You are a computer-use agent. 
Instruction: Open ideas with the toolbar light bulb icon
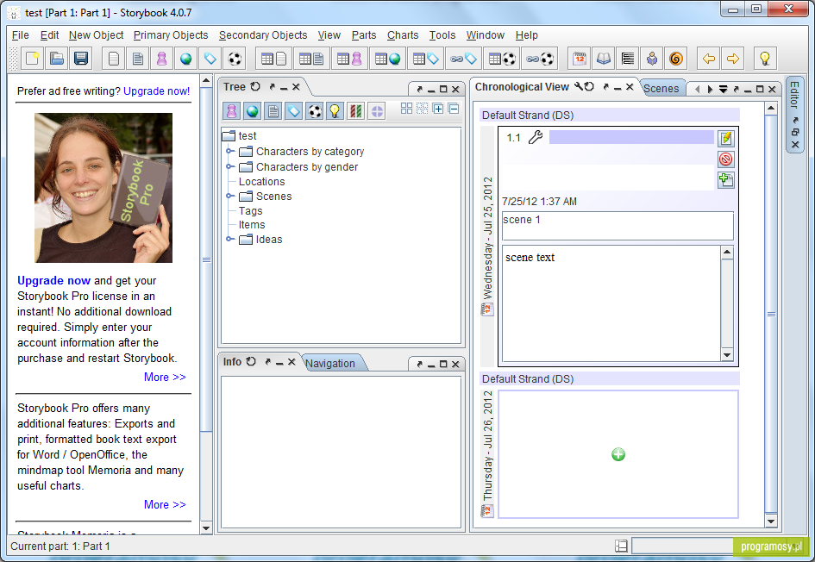tap(765, 59)
